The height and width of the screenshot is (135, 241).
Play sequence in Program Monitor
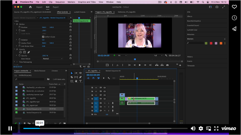140,65
